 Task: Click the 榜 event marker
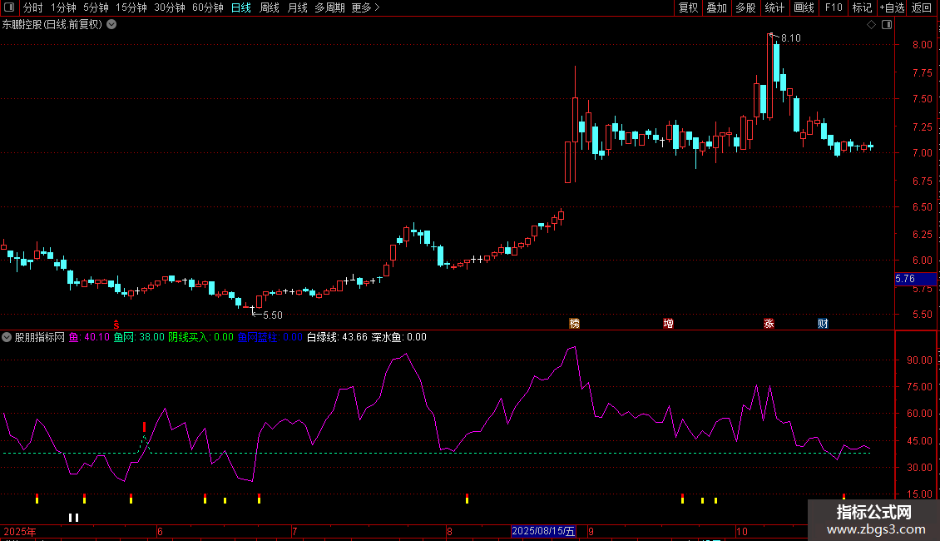574,323
